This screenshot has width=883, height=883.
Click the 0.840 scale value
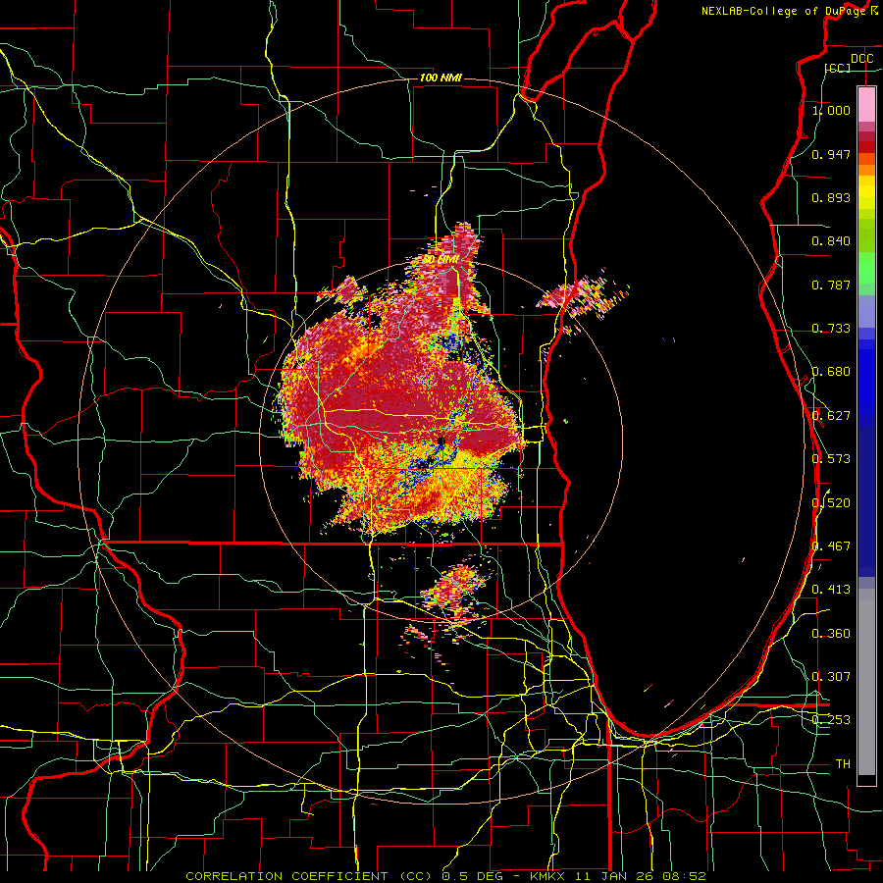tap(831, 241)
